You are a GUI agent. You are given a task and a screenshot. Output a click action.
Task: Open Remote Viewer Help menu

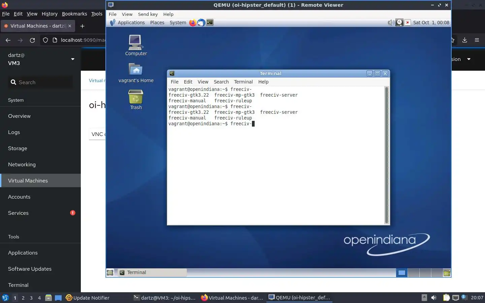click(x=168, y=14)
